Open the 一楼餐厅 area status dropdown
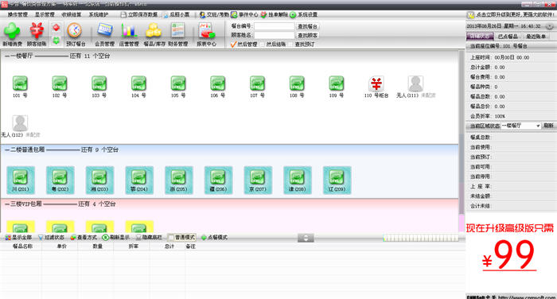The height and width of the screenshot is (299, 557). tap(520, 126)
